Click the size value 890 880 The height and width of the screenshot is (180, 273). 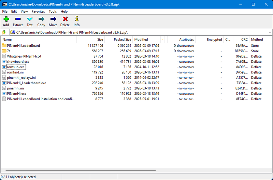point(98,62)
